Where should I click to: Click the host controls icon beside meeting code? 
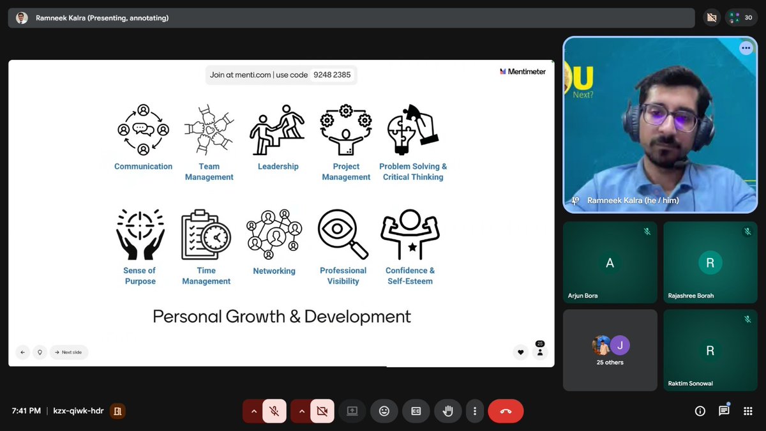tap(117, 411)
